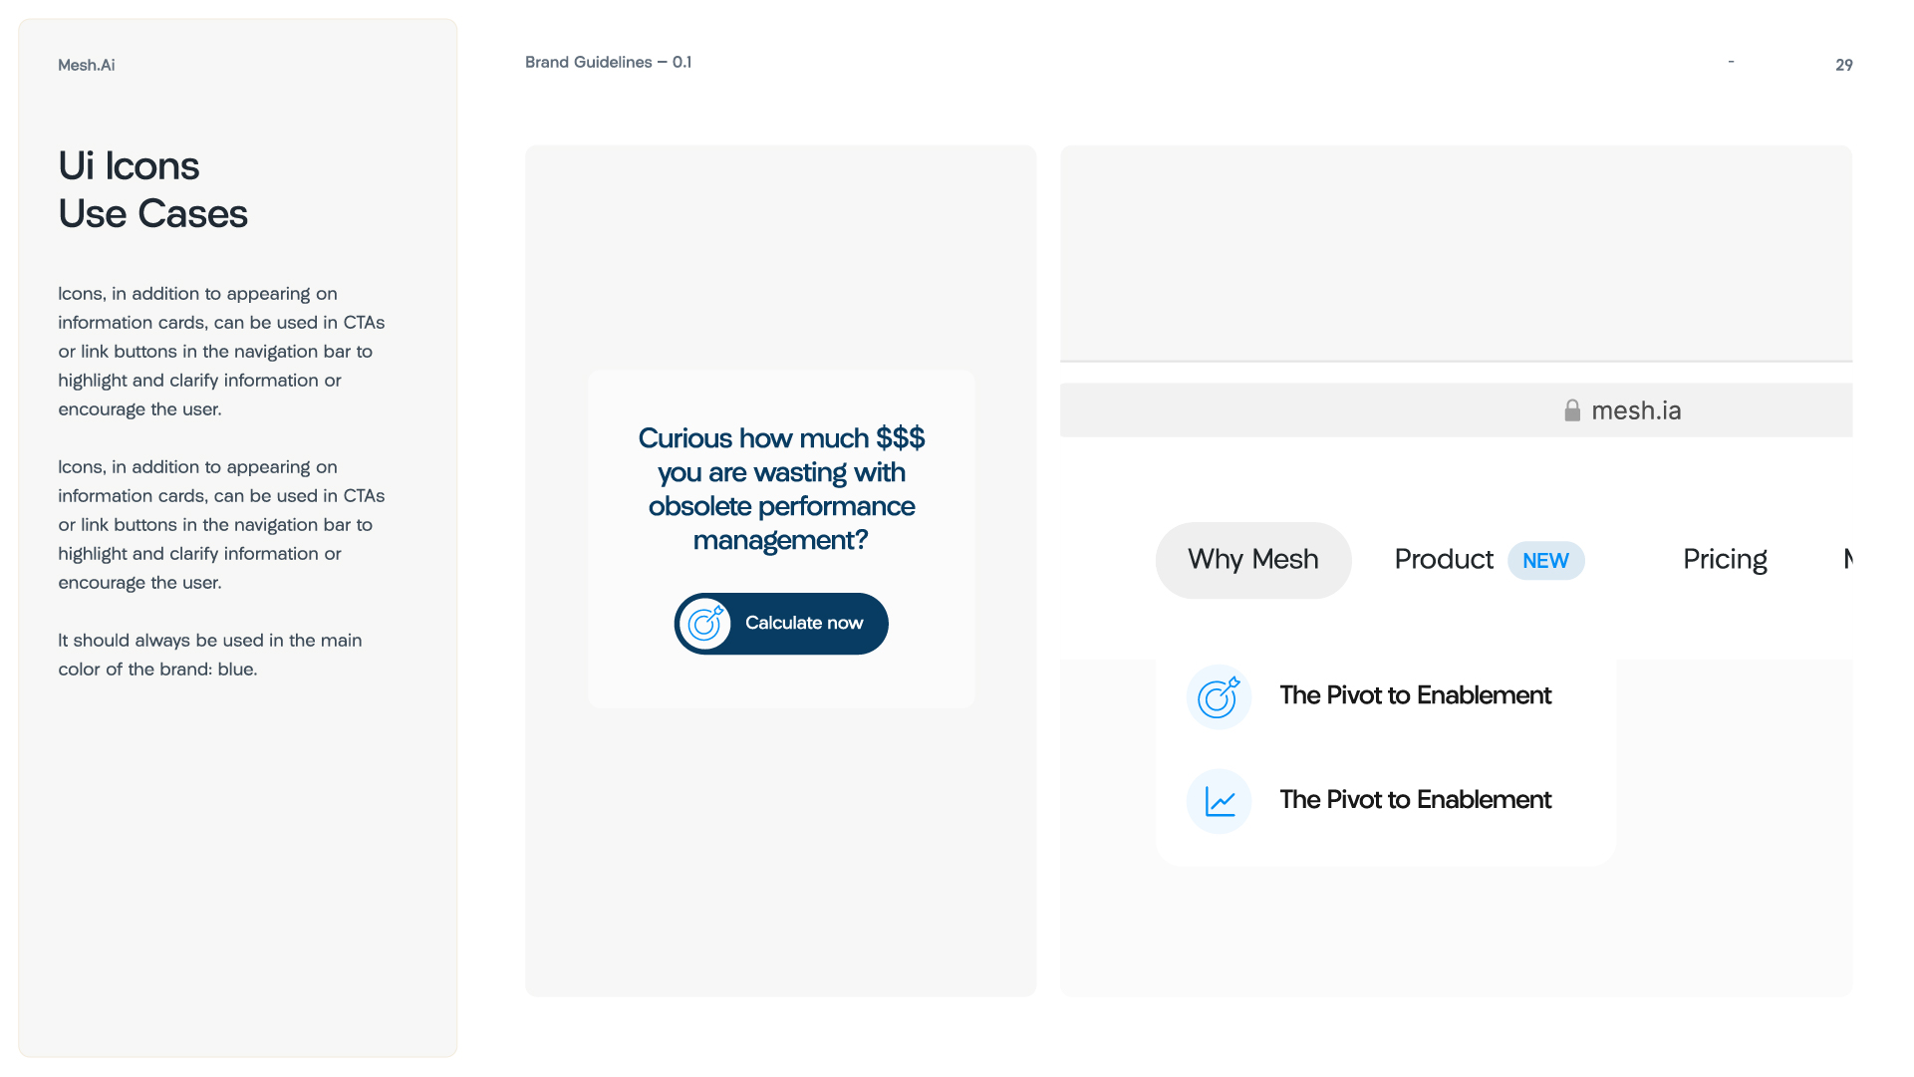Click the small dash mark near page number

coord(1731,62)
